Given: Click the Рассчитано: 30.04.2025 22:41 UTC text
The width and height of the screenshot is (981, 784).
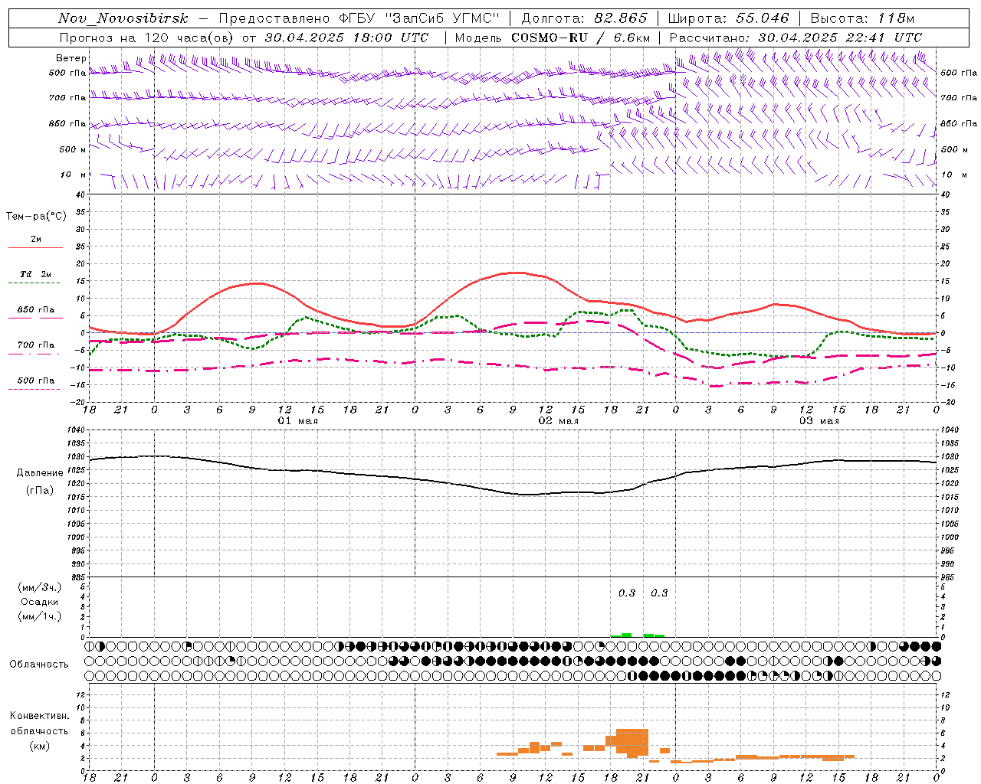Looking at the screenshot, I should (x=796, y=38).
